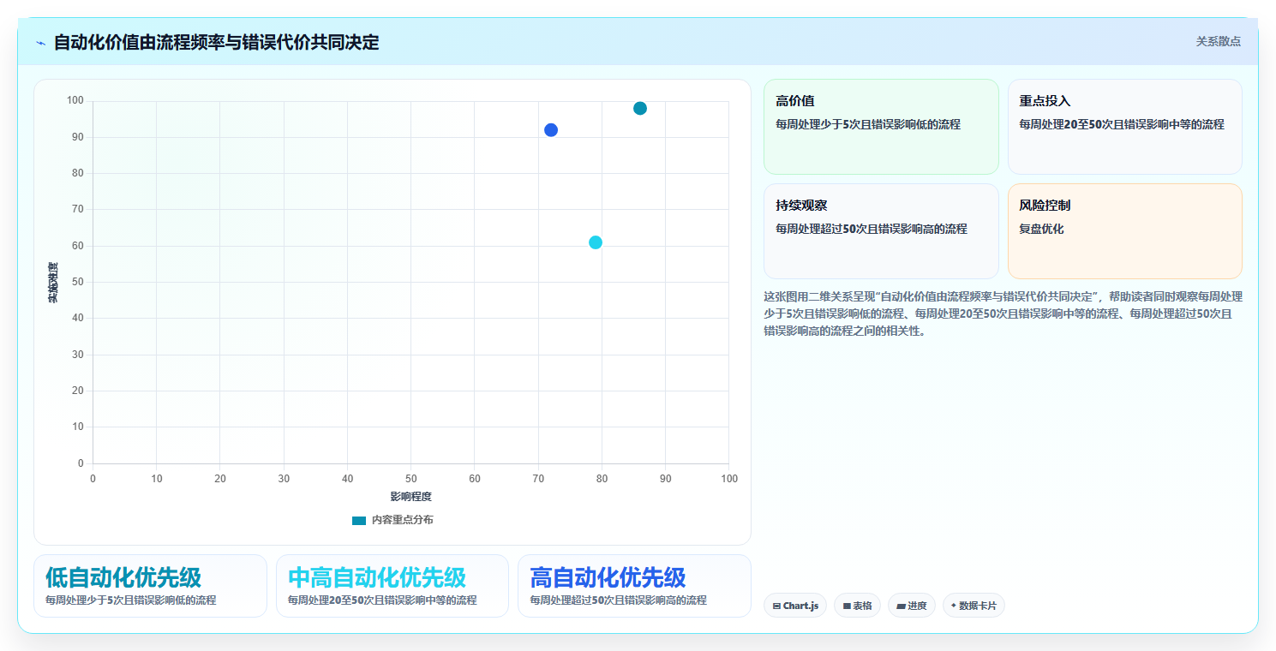
Task: Open the 风险控制 card
Action: [x=1124, y=231]
